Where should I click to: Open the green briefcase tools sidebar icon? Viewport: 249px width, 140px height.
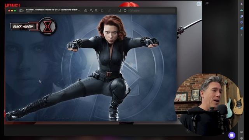(x=242, y=10)
